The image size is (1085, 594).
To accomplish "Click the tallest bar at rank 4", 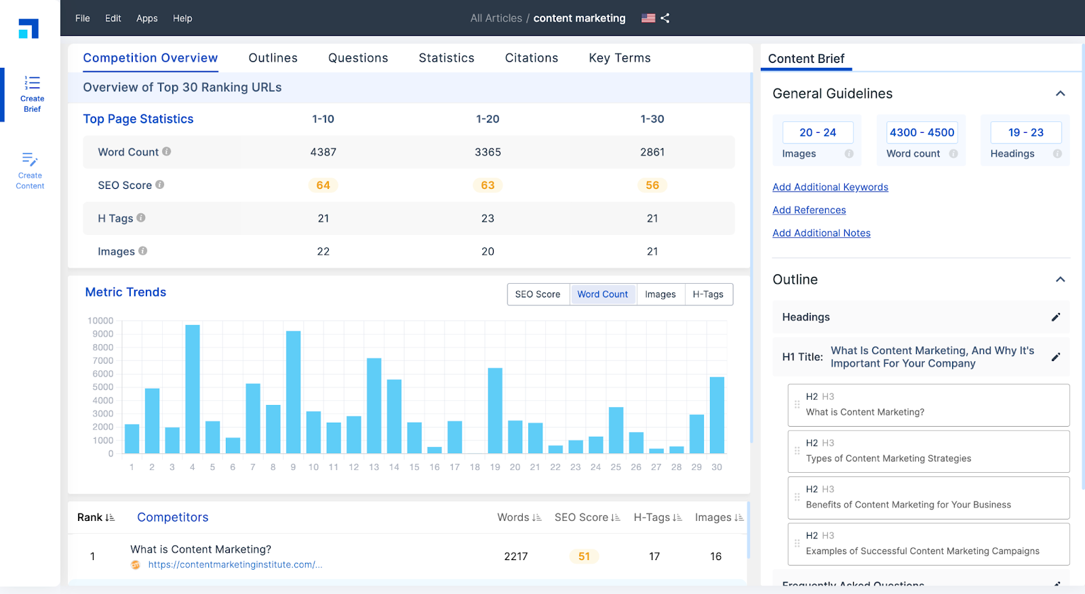I will [193, 389].
